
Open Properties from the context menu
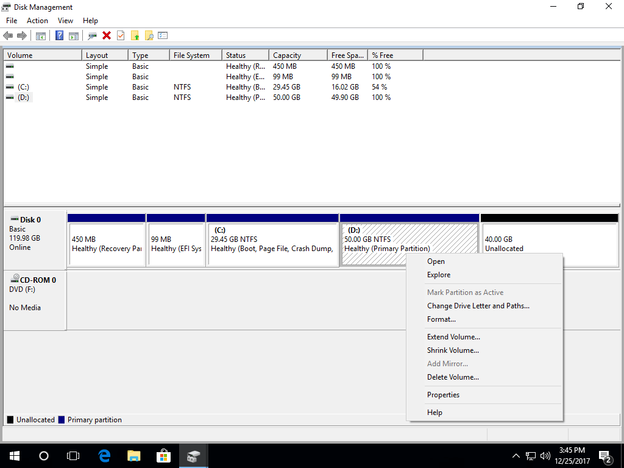click(443, 394)
